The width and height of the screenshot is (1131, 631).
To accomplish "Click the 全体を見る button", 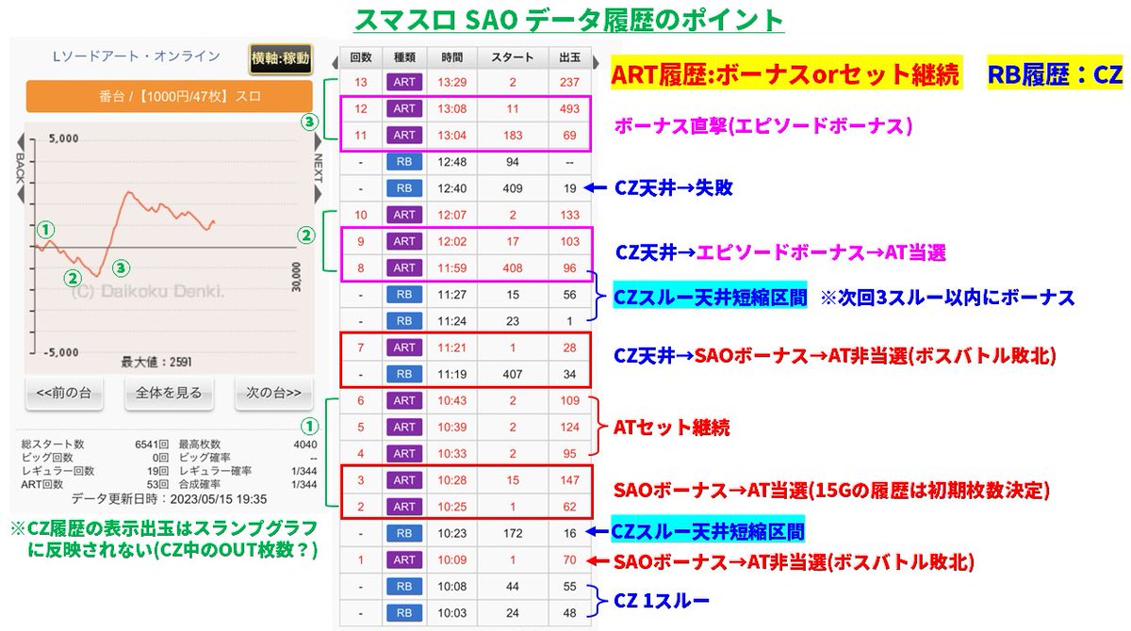I will 171,393.
